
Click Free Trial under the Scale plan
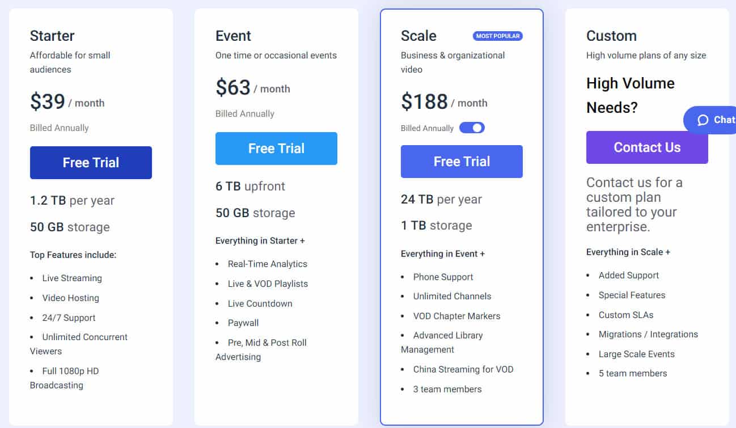coord(461,161)
